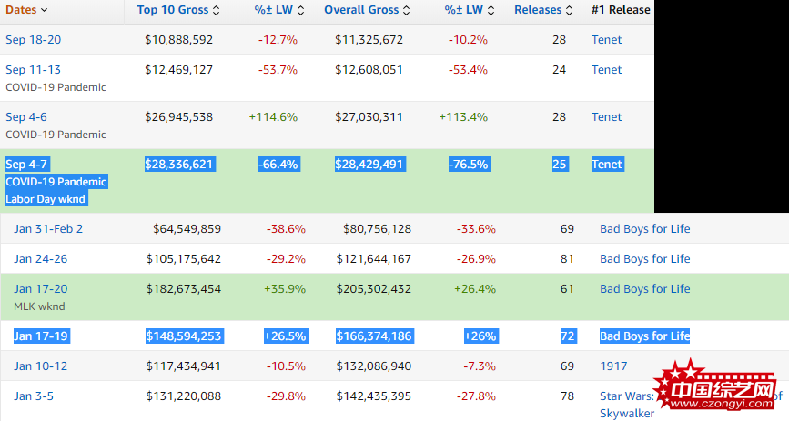
Task: Open the 1917 release link
Action: pos(613,366)
